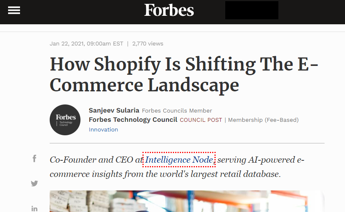Open the Innovation category link
Screen dimensions: 345x212
tap(103, 130)
